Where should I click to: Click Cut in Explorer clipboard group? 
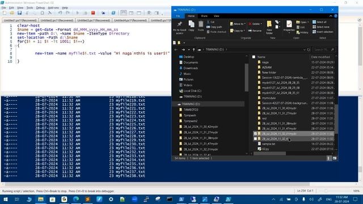pyautogui.click(x=210, y=22)
